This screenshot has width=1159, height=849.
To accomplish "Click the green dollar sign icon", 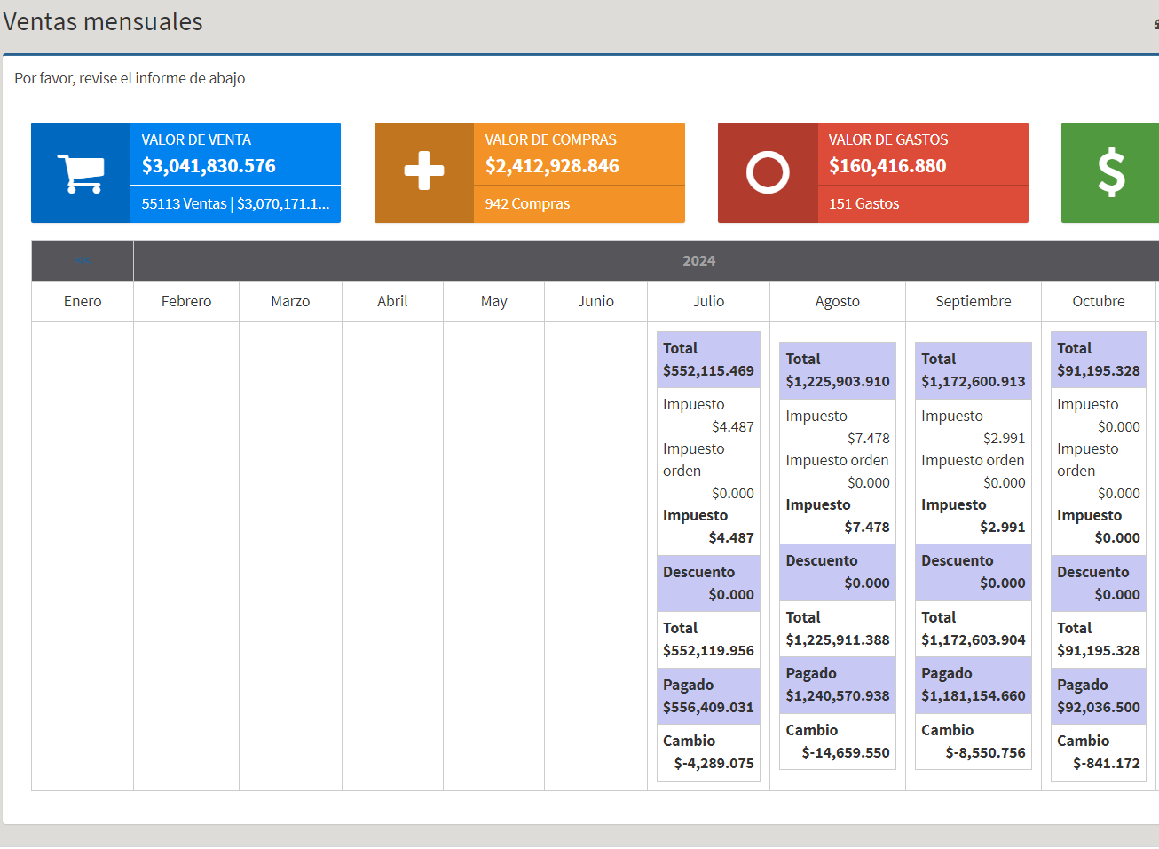I will coord(1110,173).
